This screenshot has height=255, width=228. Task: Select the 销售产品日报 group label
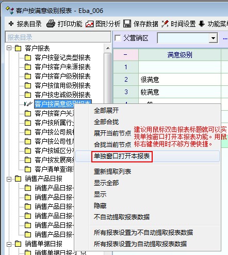pos(43,178)
